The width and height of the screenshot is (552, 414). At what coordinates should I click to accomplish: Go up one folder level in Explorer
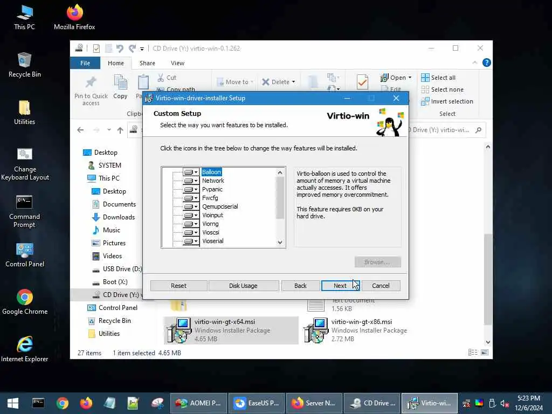pyautogui.click(x=120, y=130)
